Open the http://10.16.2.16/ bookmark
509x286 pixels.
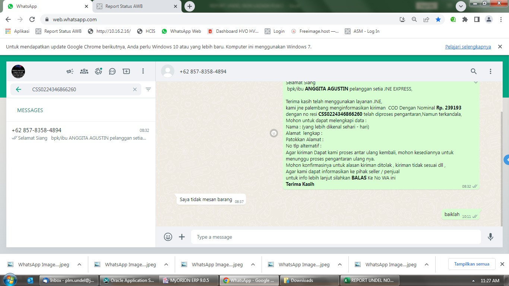[110, 31]
